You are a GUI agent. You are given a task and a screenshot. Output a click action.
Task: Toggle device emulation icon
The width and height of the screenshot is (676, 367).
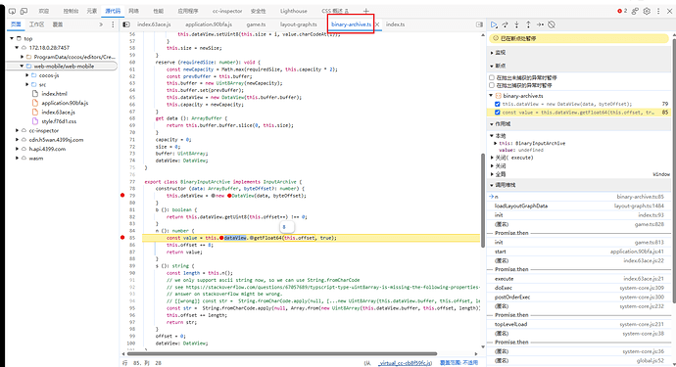tap(24, 11)
